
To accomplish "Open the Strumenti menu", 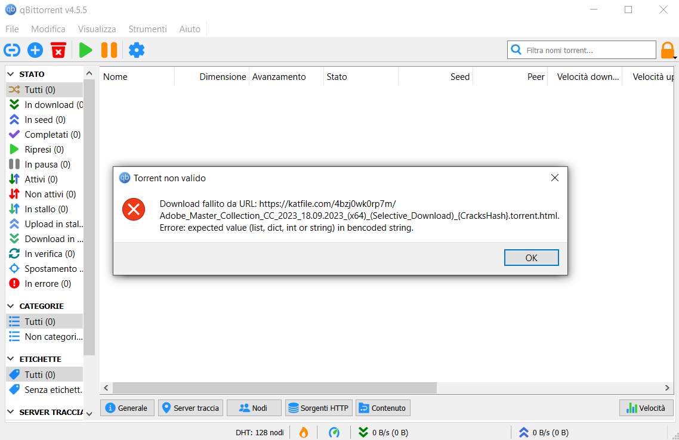I will pos(147,29).
